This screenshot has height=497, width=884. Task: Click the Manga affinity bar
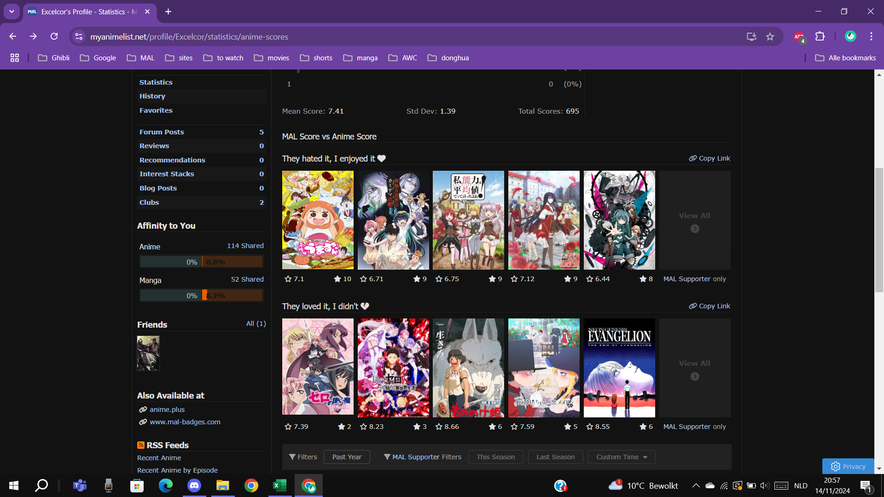pos(201,295)
